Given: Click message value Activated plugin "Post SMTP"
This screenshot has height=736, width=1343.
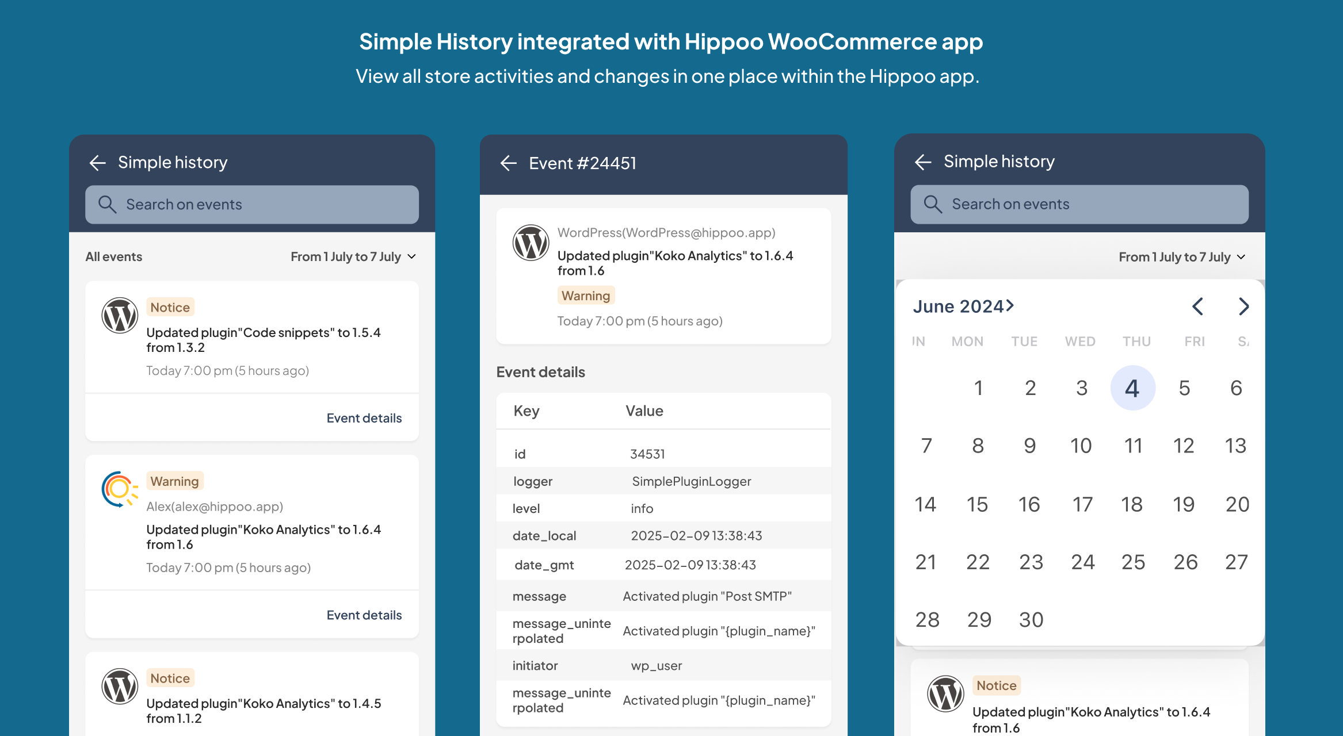Looking at the screenshot, I should click(707, 596).
